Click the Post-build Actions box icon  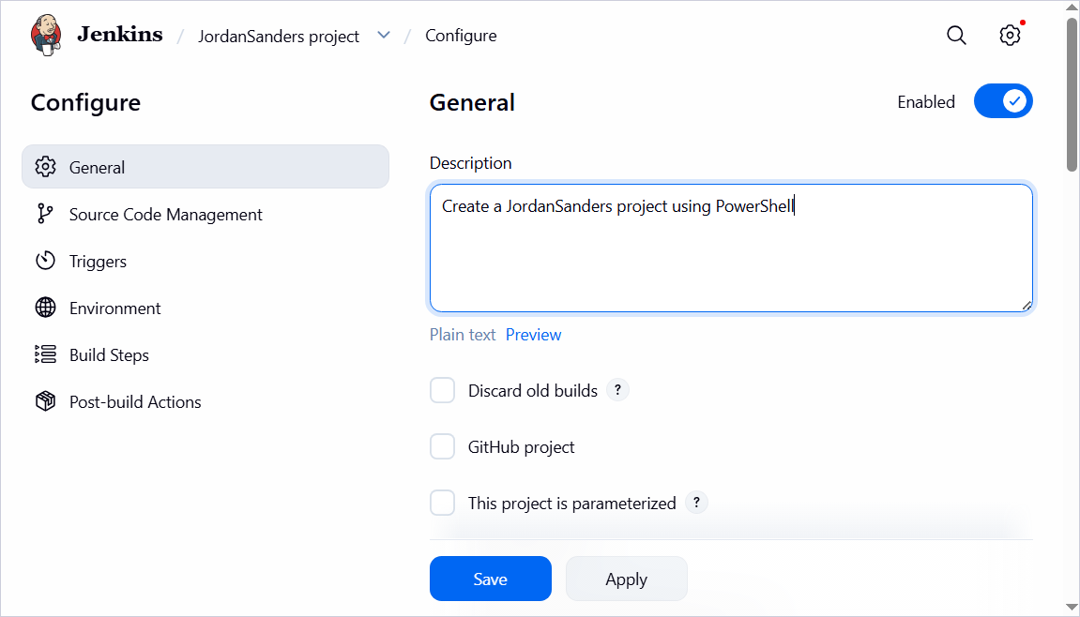pyautogui.click(x=45, y=401)
